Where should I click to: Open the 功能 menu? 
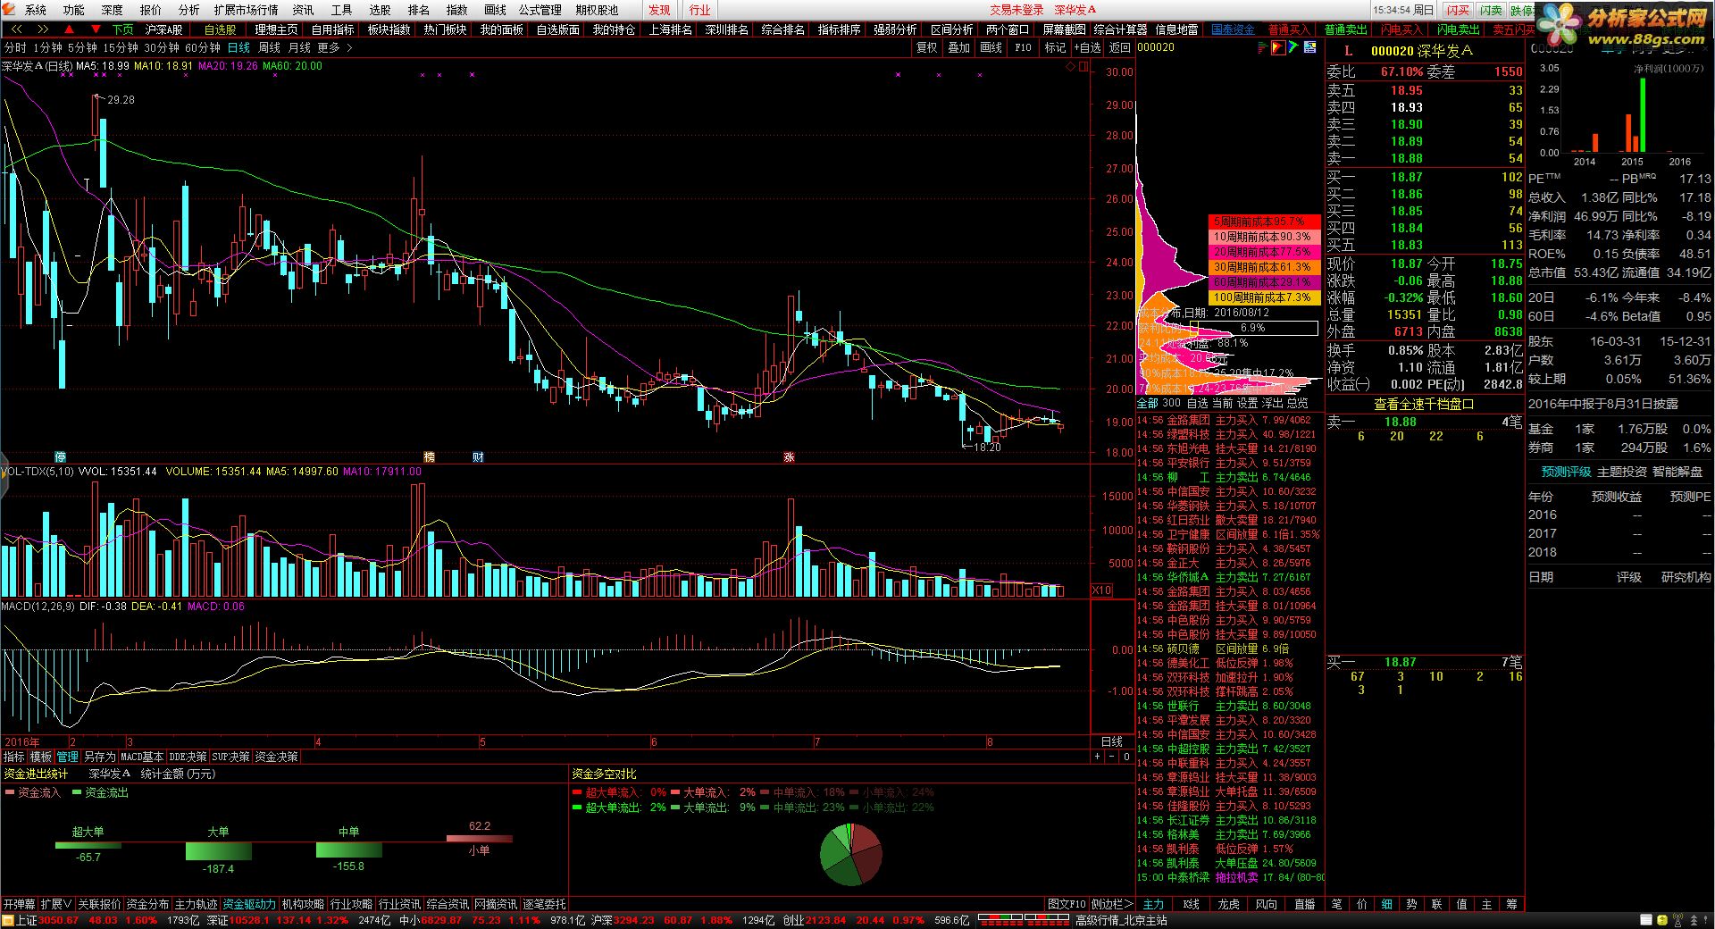coord(74,10)
